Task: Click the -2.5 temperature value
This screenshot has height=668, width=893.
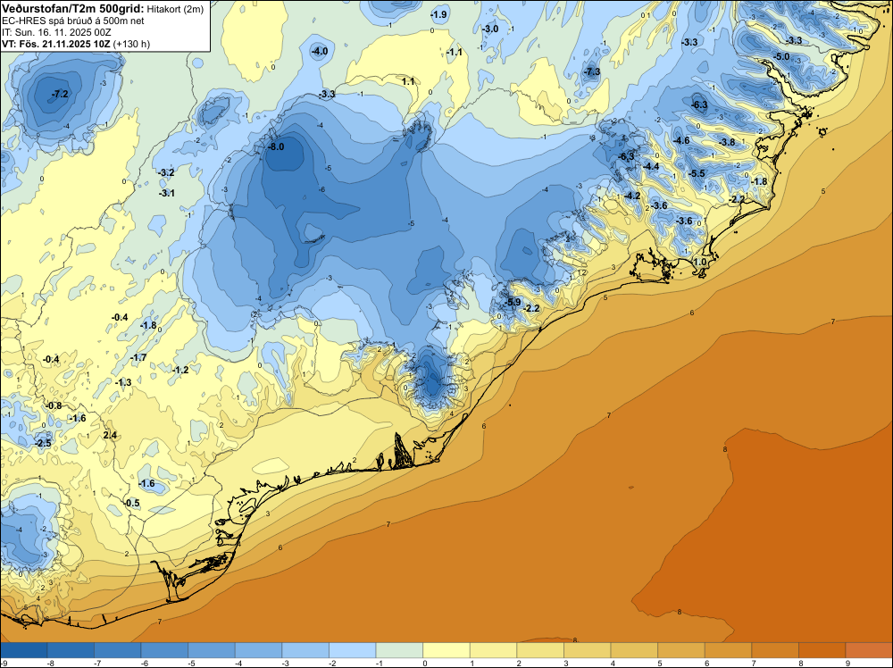Action: coord(43,444)
